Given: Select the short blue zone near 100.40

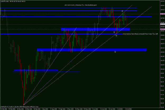Looking at the screenshot, I should pyautogui.click(x=36, y=70).
